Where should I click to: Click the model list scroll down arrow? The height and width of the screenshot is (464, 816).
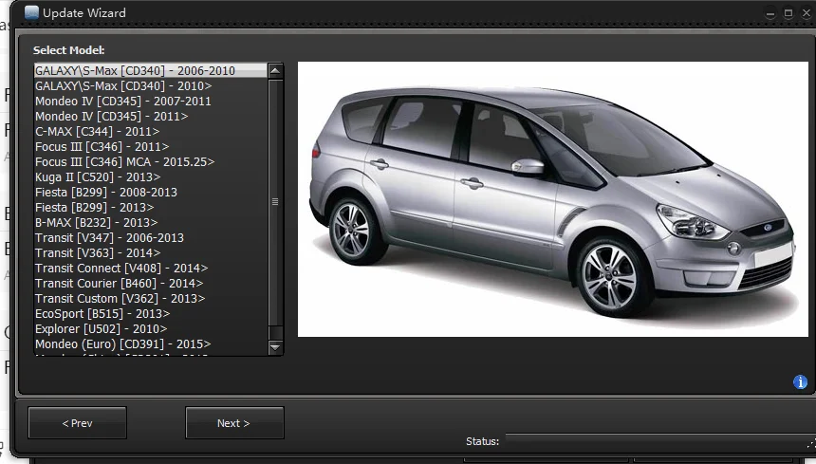275,347
